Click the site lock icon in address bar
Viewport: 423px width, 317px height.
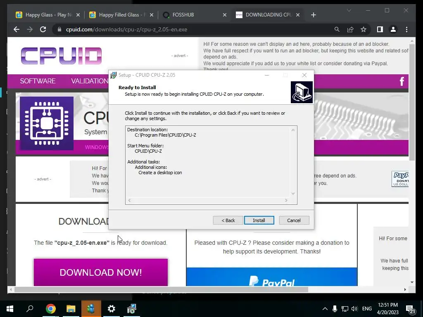click(59, 29)
